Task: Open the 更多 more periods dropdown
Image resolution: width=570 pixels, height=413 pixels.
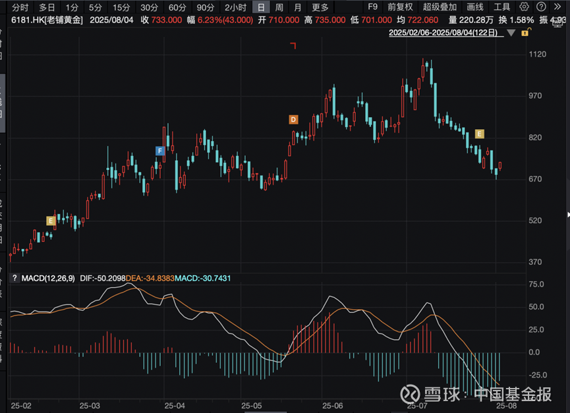Action: [x=320, y=7]
